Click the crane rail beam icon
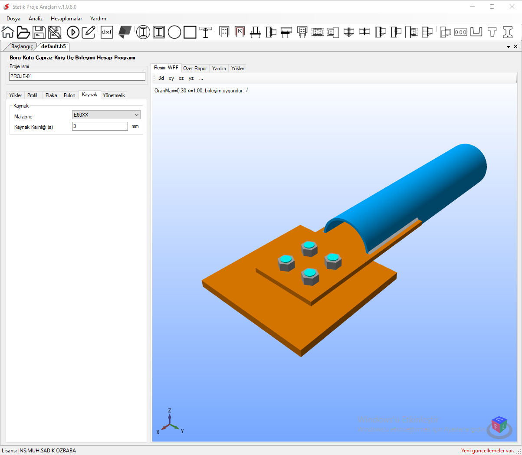This screenshot has height=455, width=522. pos(206,32)
